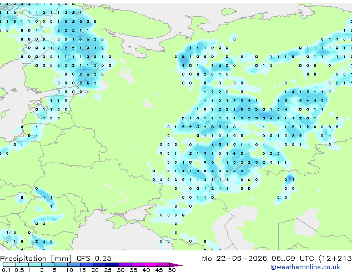Image resolution: width=352 pixels, height=272 pixels.
Task: Select legend swatch between 45 and 50
Action: click(163, 265)
